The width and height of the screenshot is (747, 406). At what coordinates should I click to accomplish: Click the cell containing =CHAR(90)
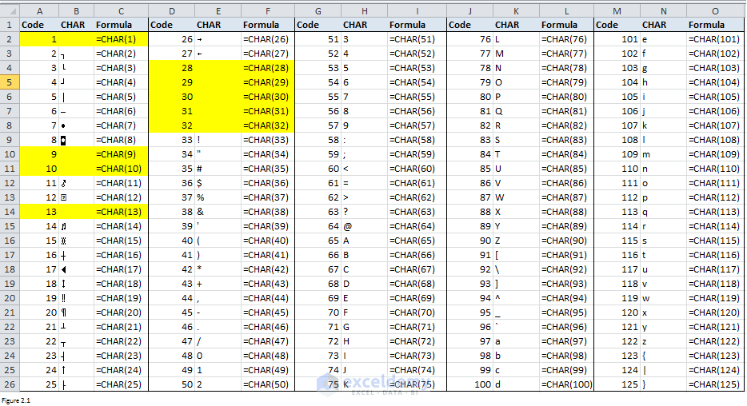[x=566, y=241]
